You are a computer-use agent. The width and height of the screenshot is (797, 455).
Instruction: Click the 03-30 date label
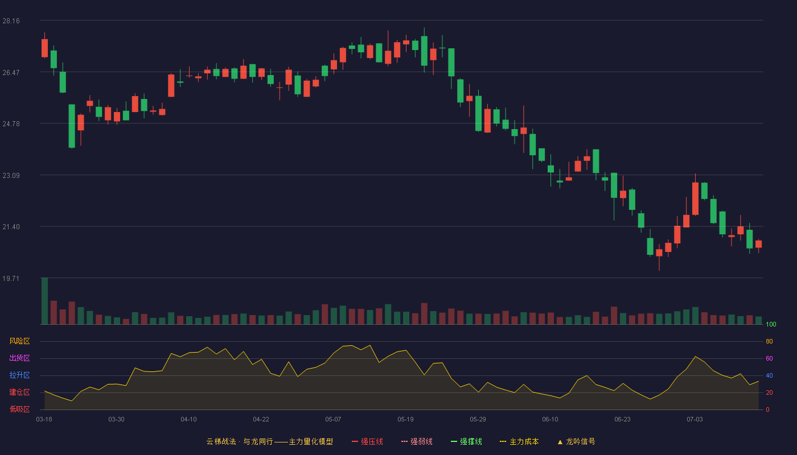(x=116, y=419)
